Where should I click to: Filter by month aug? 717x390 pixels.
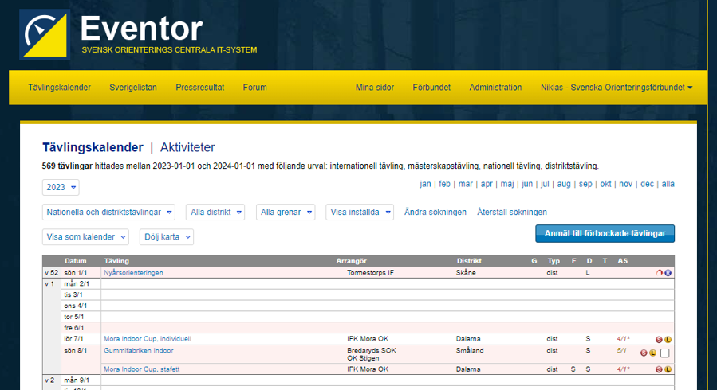(x=564, y=184)
